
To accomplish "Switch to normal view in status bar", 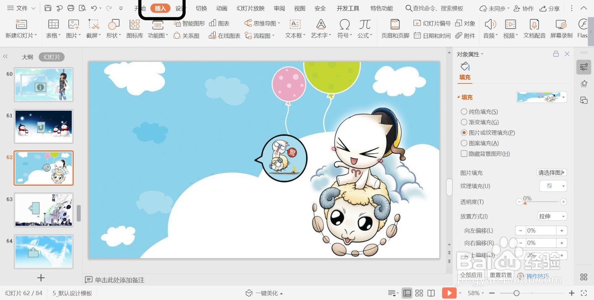I will click(x=407, y=293).
